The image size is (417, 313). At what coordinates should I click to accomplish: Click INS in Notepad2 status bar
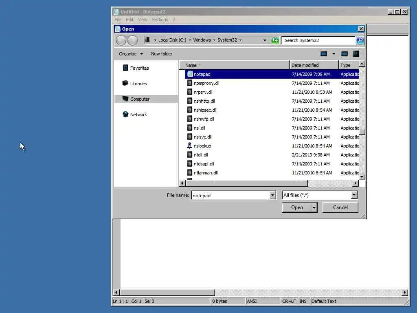[303, 301]
